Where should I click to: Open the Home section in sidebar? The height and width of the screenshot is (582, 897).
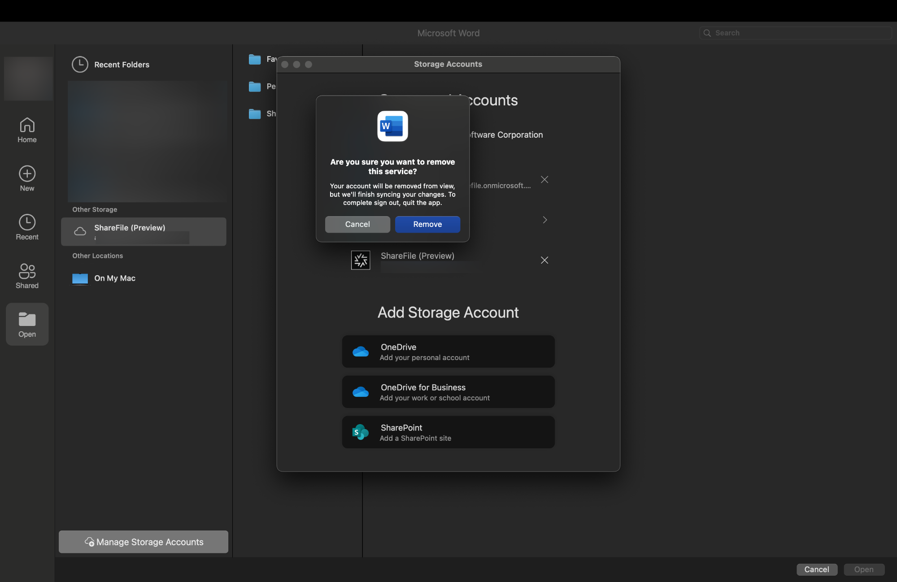tap(27, 130)
